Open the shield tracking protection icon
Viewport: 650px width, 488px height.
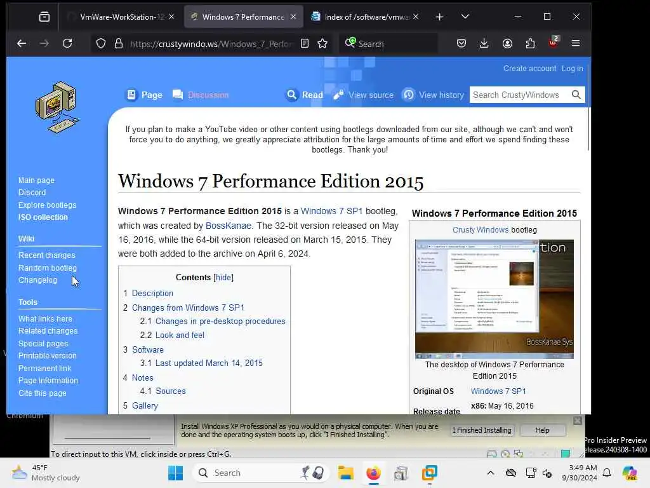[x=101, y=44]
